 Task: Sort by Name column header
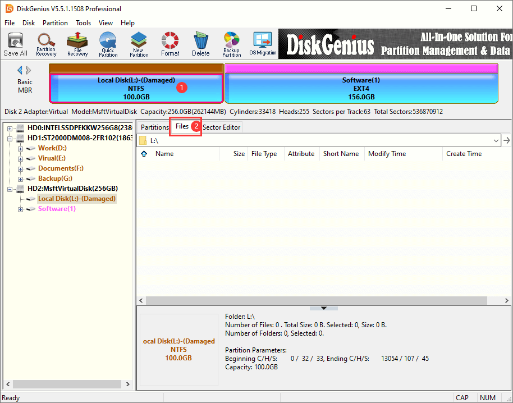click(x=164, y=154)
